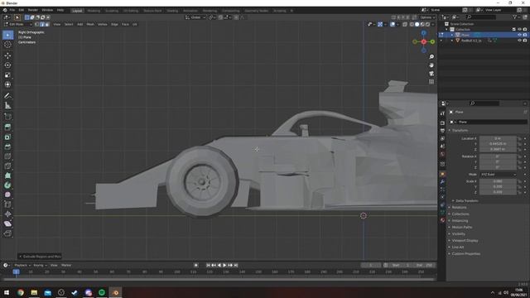Image resolution: width=530 pixels, height=298 pixels.
Task: Switch to the Sculpting workspace tab
Action: (112, 11)
